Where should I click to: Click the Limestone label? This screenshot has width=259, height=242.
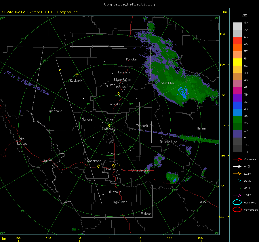(x=54, y=111)
